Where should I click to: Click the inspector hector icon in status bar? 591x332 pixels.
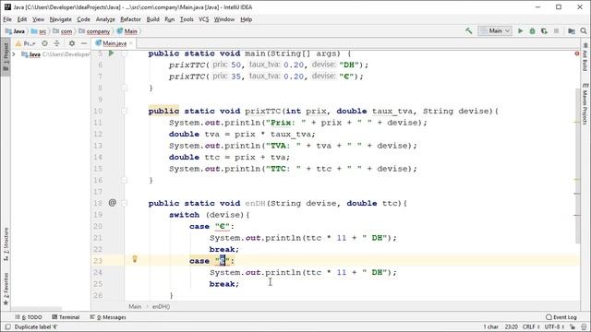pos(584,326)
